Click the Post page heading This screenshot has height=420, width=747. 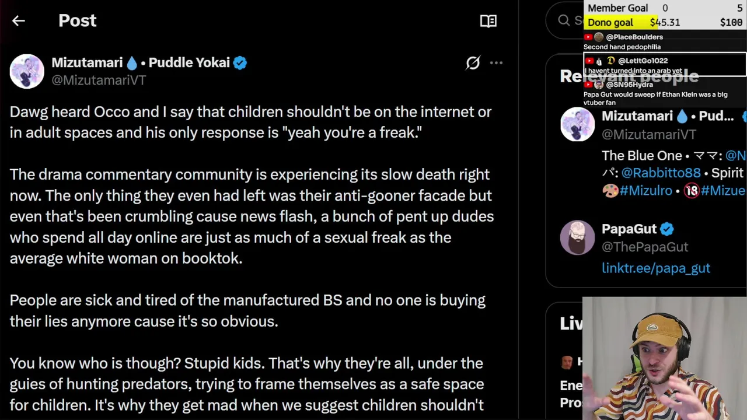click(77, 21)
